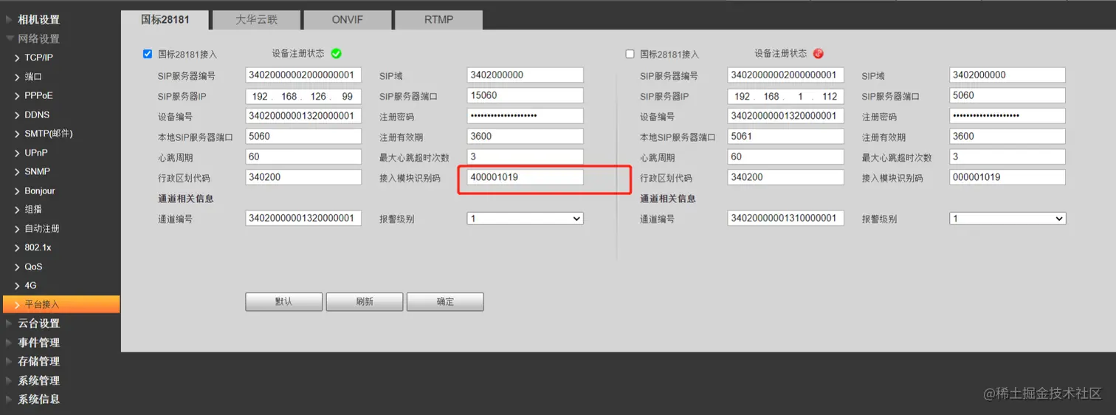Select SNMP in the network menu

(x=37, y=171)
